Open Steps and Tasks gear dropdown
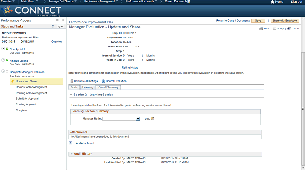The image size is (305, 171). coord(60,27)
